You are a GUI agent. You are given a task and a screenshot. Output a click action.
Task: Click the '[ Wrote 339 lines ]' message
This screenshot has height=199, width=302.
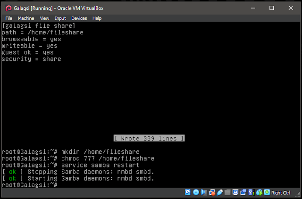click(149, 138)
